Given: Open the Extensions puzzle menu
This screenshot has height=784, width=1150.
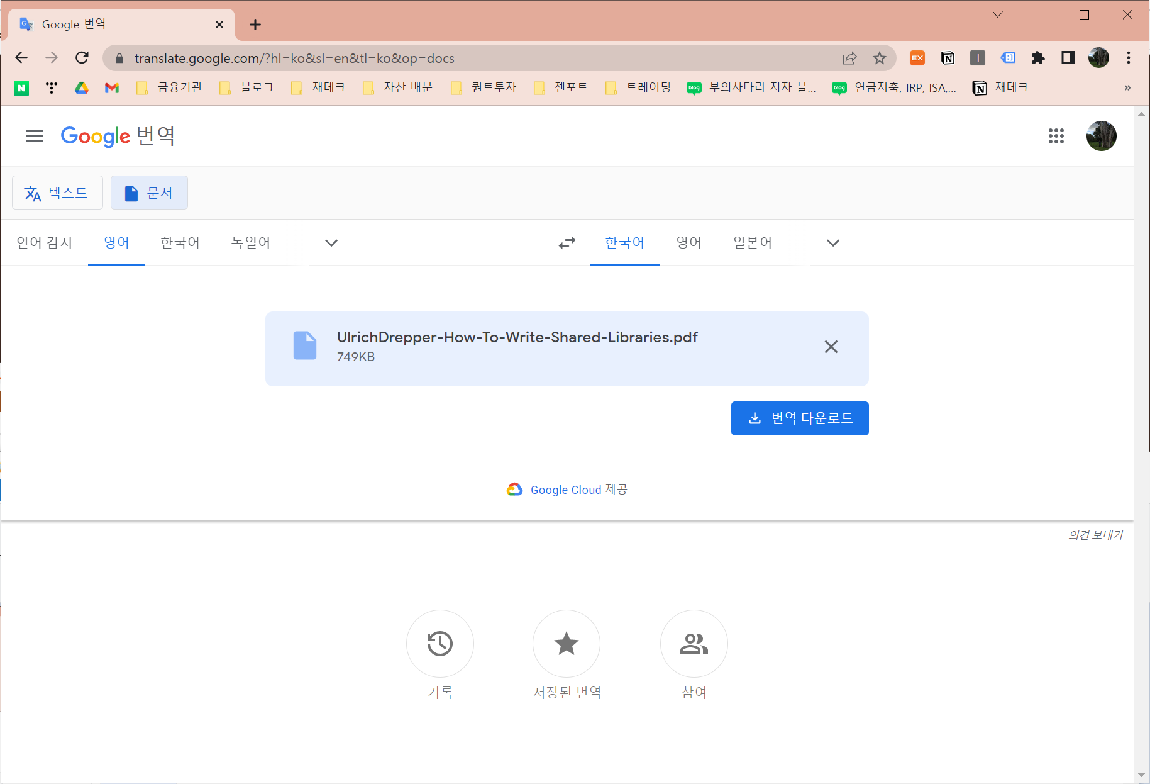Looking at the screenshot, I should (x=1038, y=58).
